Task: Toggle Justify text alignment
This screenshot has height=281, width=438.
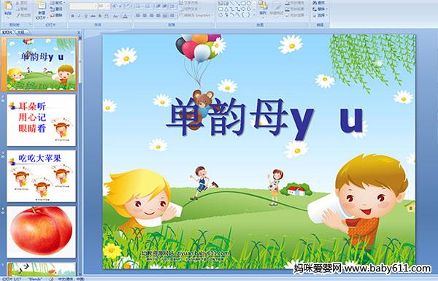Action: point(158,15)
